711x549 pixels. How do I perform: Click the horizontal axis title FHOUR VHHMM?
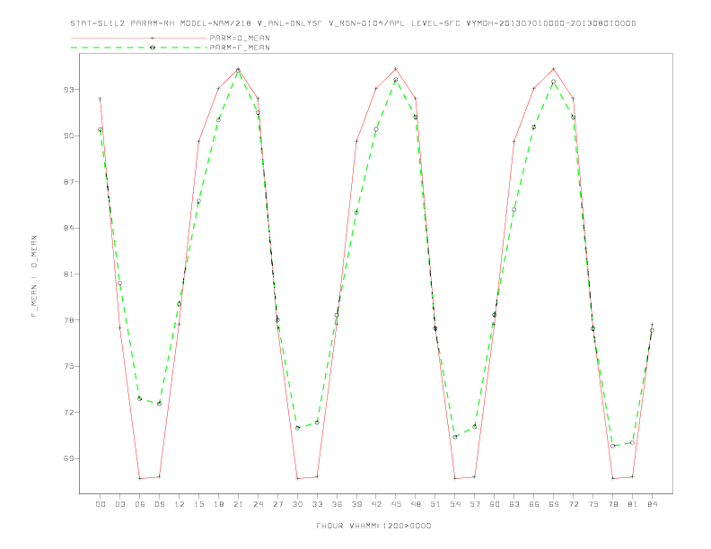(x=373, y=526)
